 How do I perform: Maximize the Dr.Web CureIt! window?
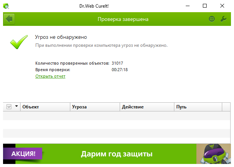tap(205, 6)
